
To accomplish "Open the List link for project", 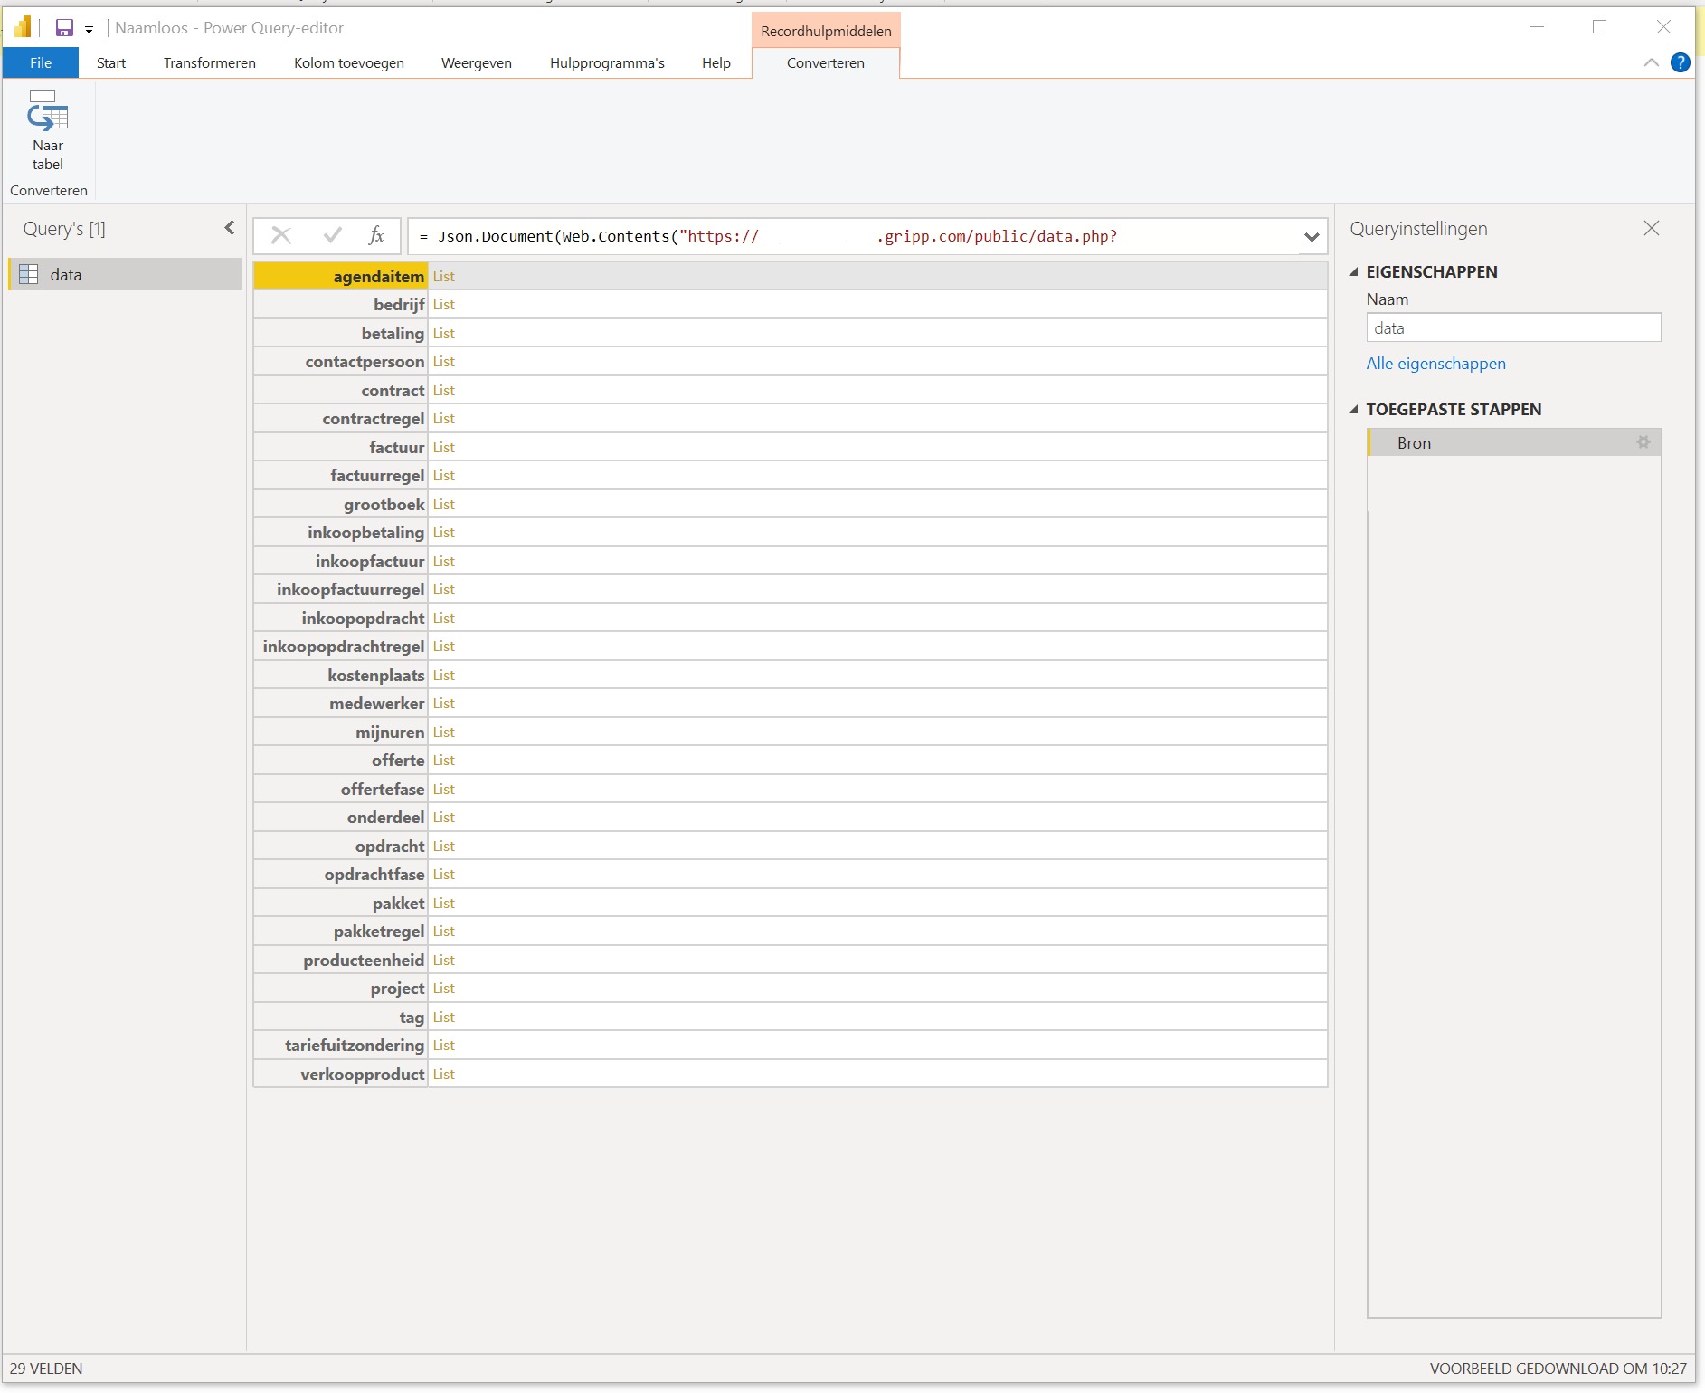I will point(443,989).
